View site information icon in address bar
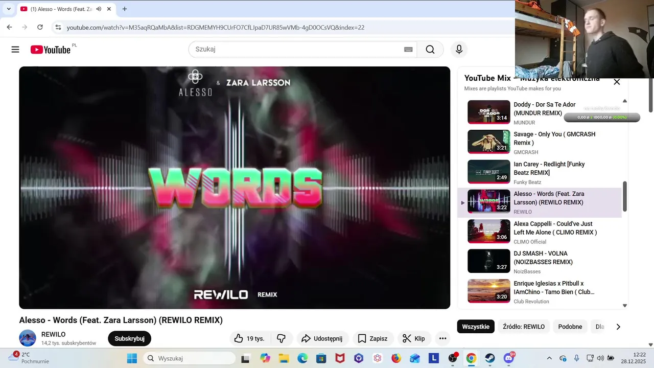This screenshot has height=368, width=654. point(58,27)
